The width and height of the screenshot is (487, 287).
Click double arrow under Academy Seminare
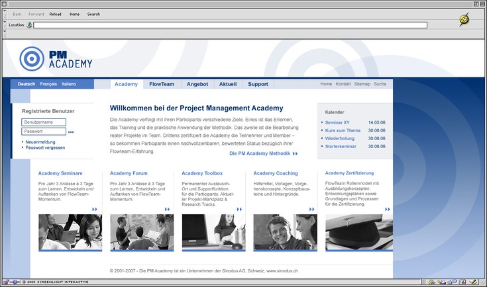pyautogui.click(x=95, y=209)
